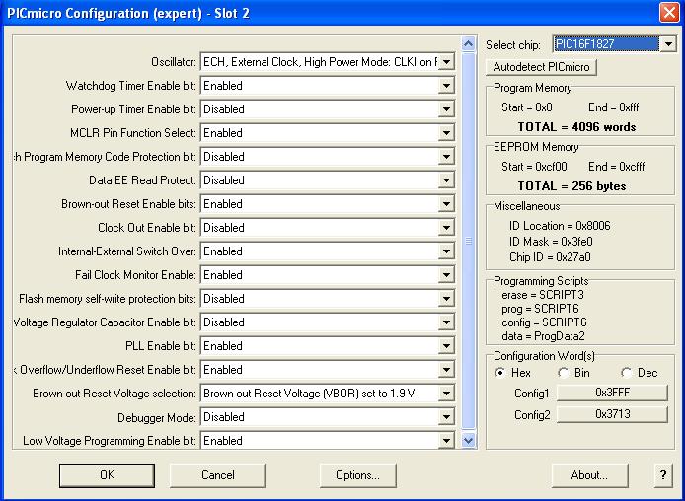Click EEPROM 'End = 0xcfff' text

(x=617, y=167)
